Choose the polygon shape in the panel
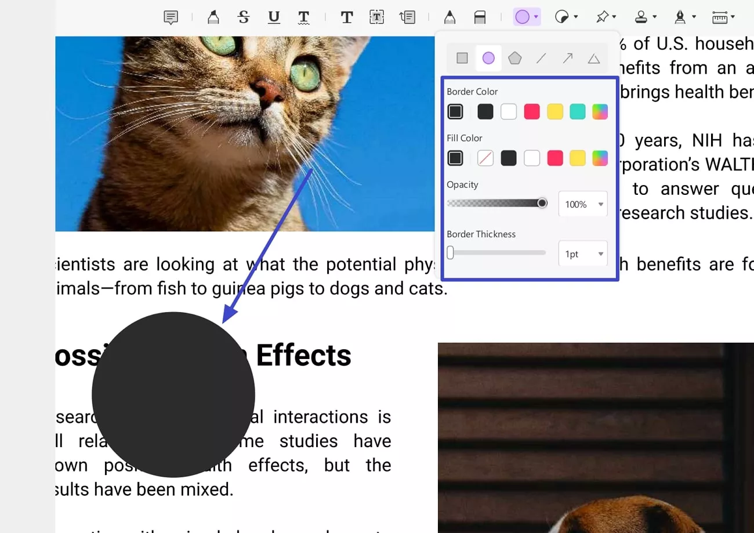Image resolution: width=754 pixels, height=533 pixels. [515, 58]
